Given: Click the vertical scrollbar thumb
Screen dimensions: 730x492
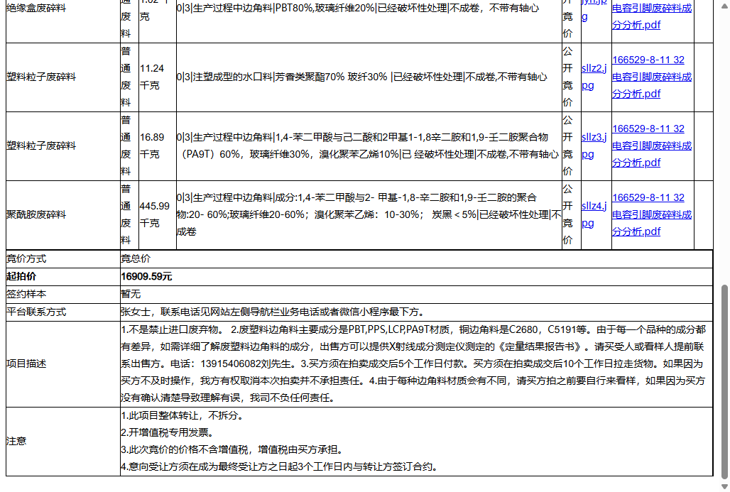Looking at the screenshot, I should (x=724, y=382).
